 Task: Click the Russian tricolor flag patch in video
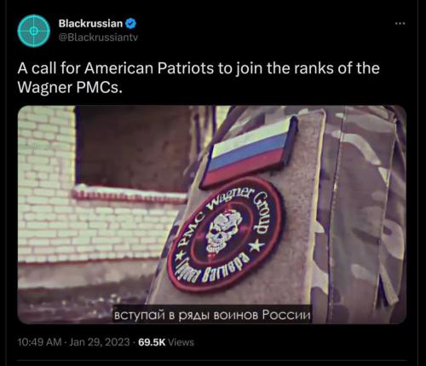(x=249, y=154)
